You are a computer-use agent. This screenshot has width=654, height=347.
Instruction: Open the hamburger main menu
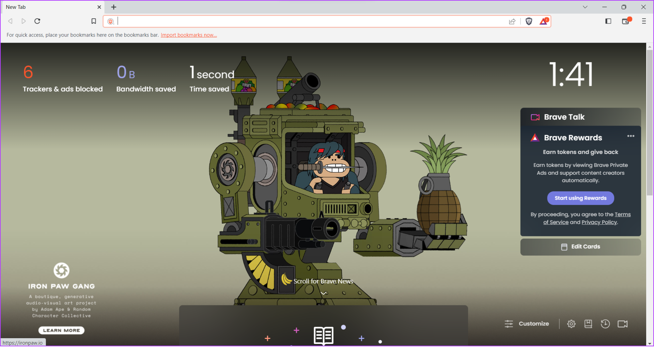coord(644,21)
